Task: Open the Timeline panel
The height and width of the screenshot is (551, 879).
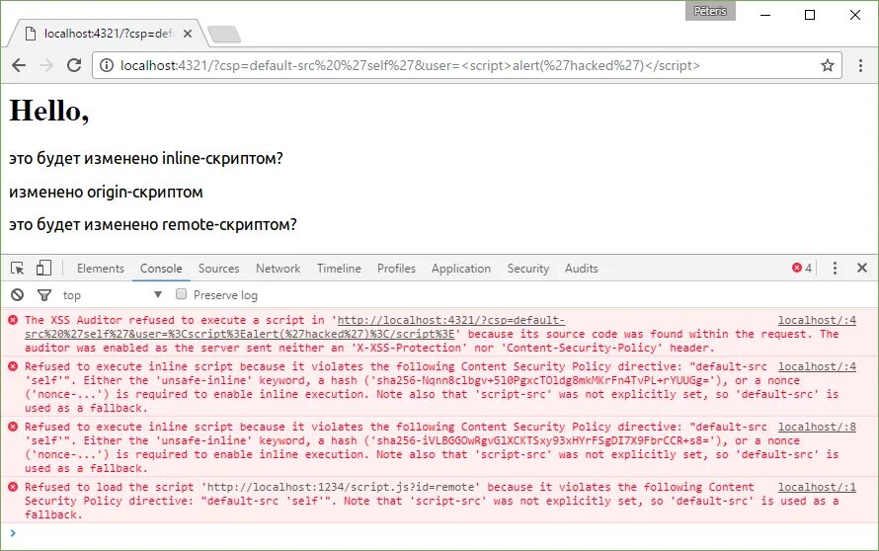Action: click(x=339, y=269)
